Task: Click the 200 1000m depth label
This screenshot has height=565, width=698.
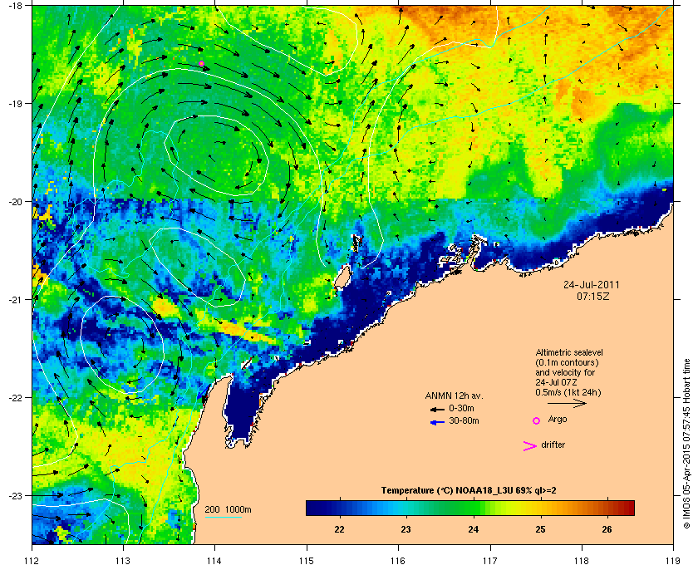Action: (x=228, y=510)
